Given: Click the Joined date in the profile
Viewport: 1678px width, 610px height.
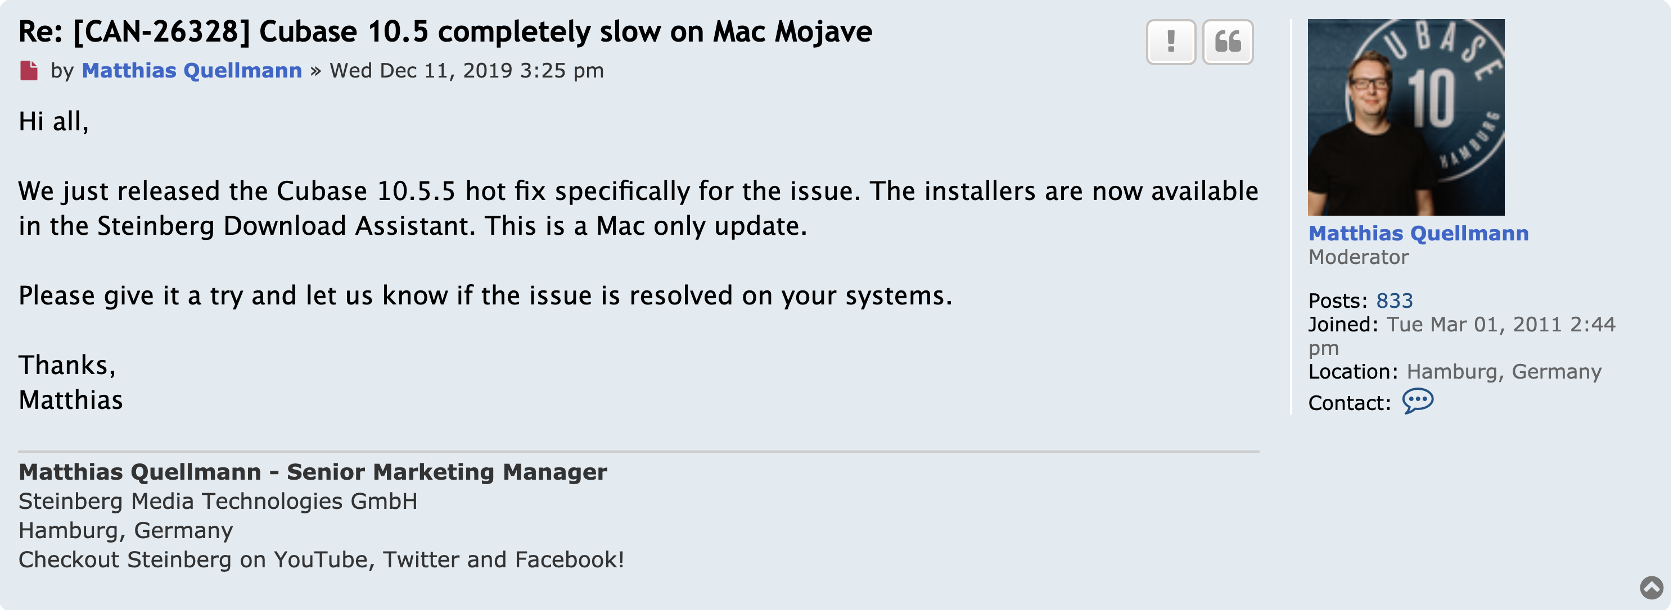Looking at the screenshot, I should [1500, 324].
